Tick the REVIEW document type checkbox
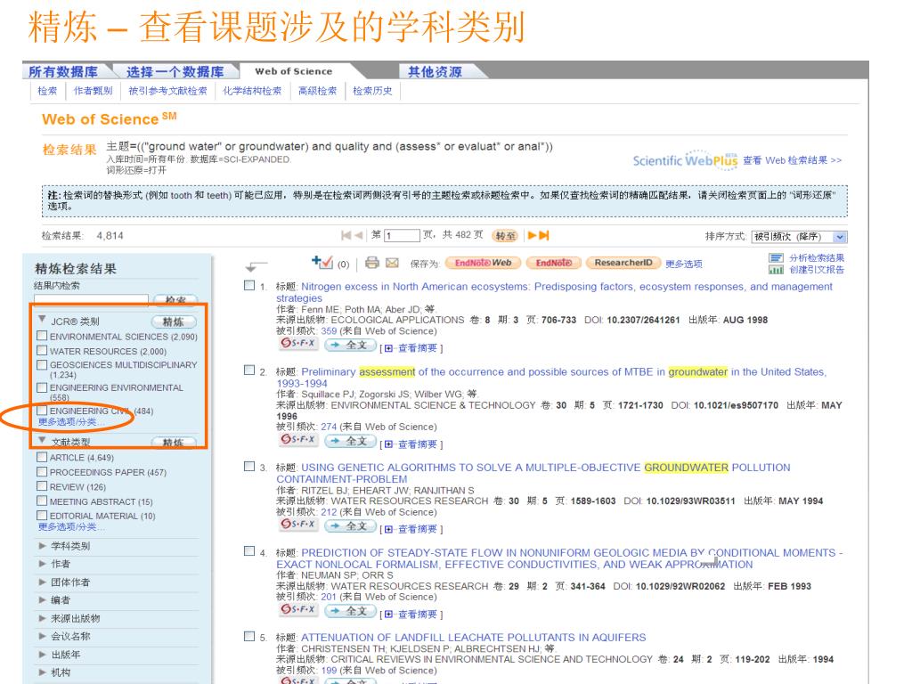The image size is (912, 684). pos(42,485)
